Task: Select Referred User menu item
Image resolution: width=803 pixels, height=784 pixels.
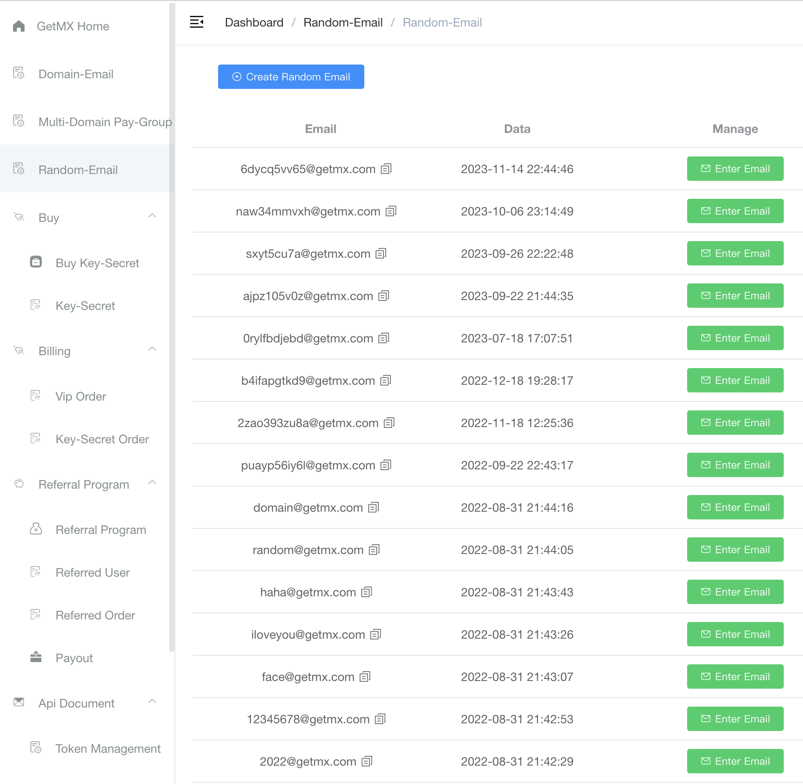Action: (x=87, y=572)
